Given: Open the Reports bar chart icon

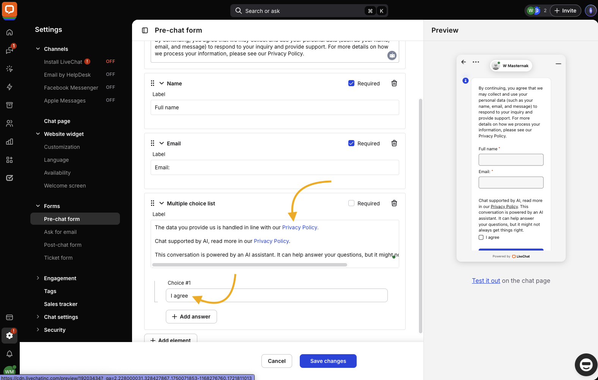Looking at the screenshot, I should point(9,142).
